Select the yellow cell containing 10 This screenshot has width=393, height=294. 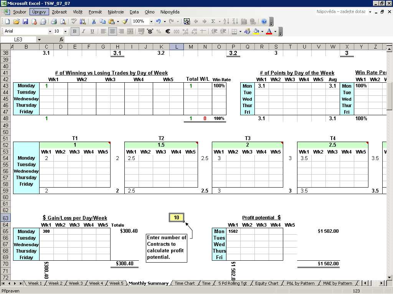coord(177,217)
